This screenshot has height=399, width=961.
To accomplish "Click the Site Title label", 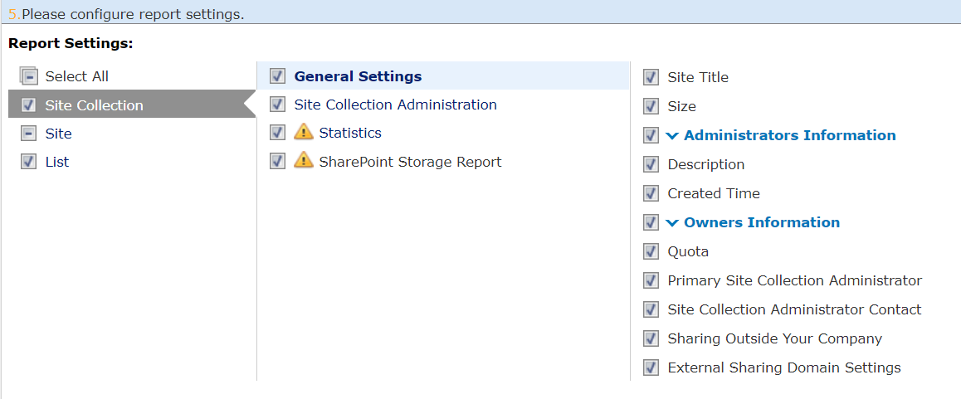I will (x=698, y=77).
